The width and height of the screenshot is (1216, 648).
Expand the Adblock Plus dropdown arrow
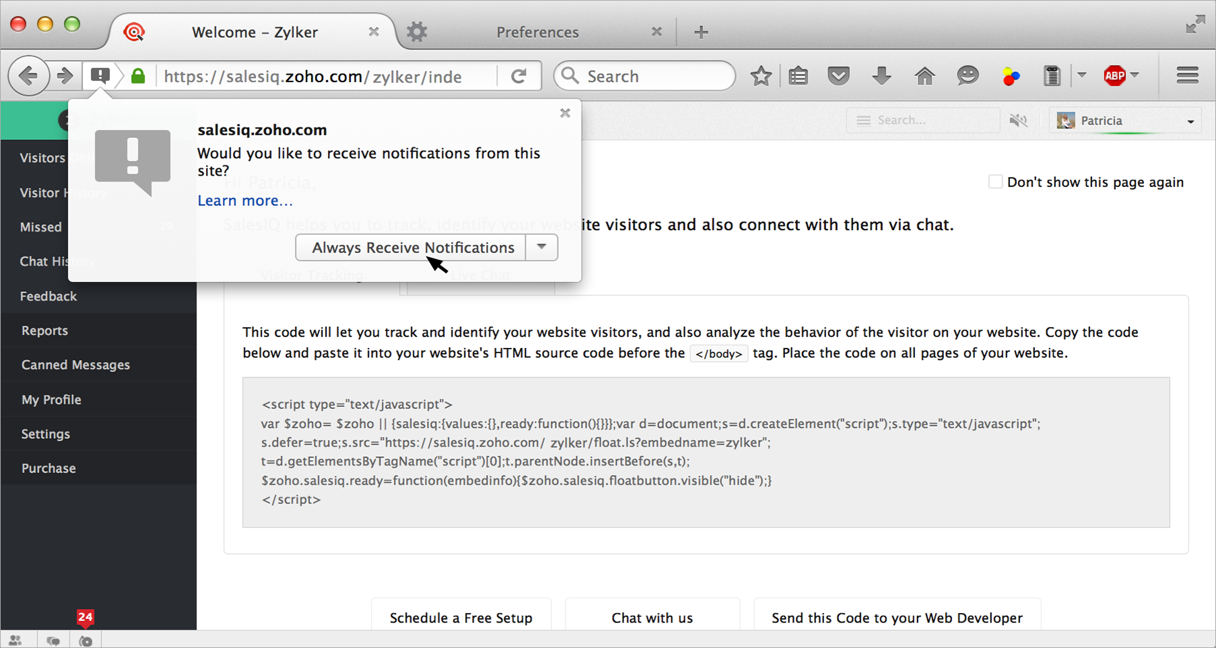(x=1135, y=75)
